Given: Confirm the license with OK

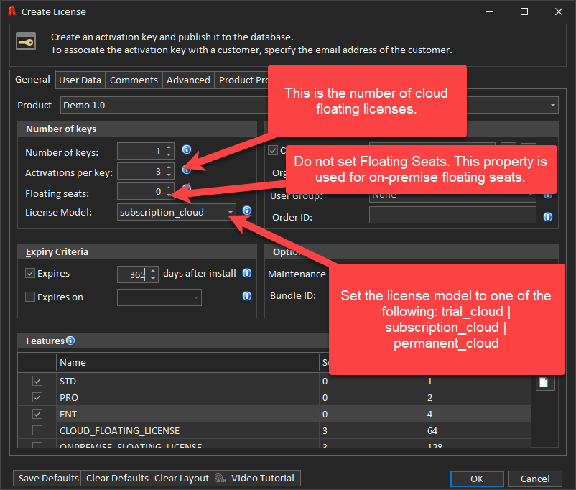Looking at the screenshot, I should coord(477,479).
